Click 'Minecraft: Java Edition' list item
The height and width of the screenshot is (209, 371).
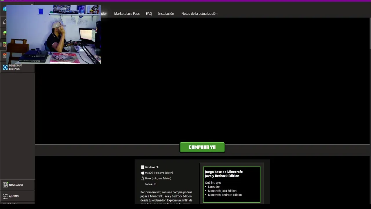click(222, 191)
